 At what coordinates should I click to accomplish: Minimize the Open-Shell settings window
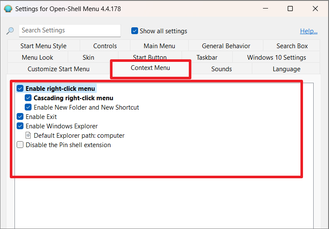(266, 9)
